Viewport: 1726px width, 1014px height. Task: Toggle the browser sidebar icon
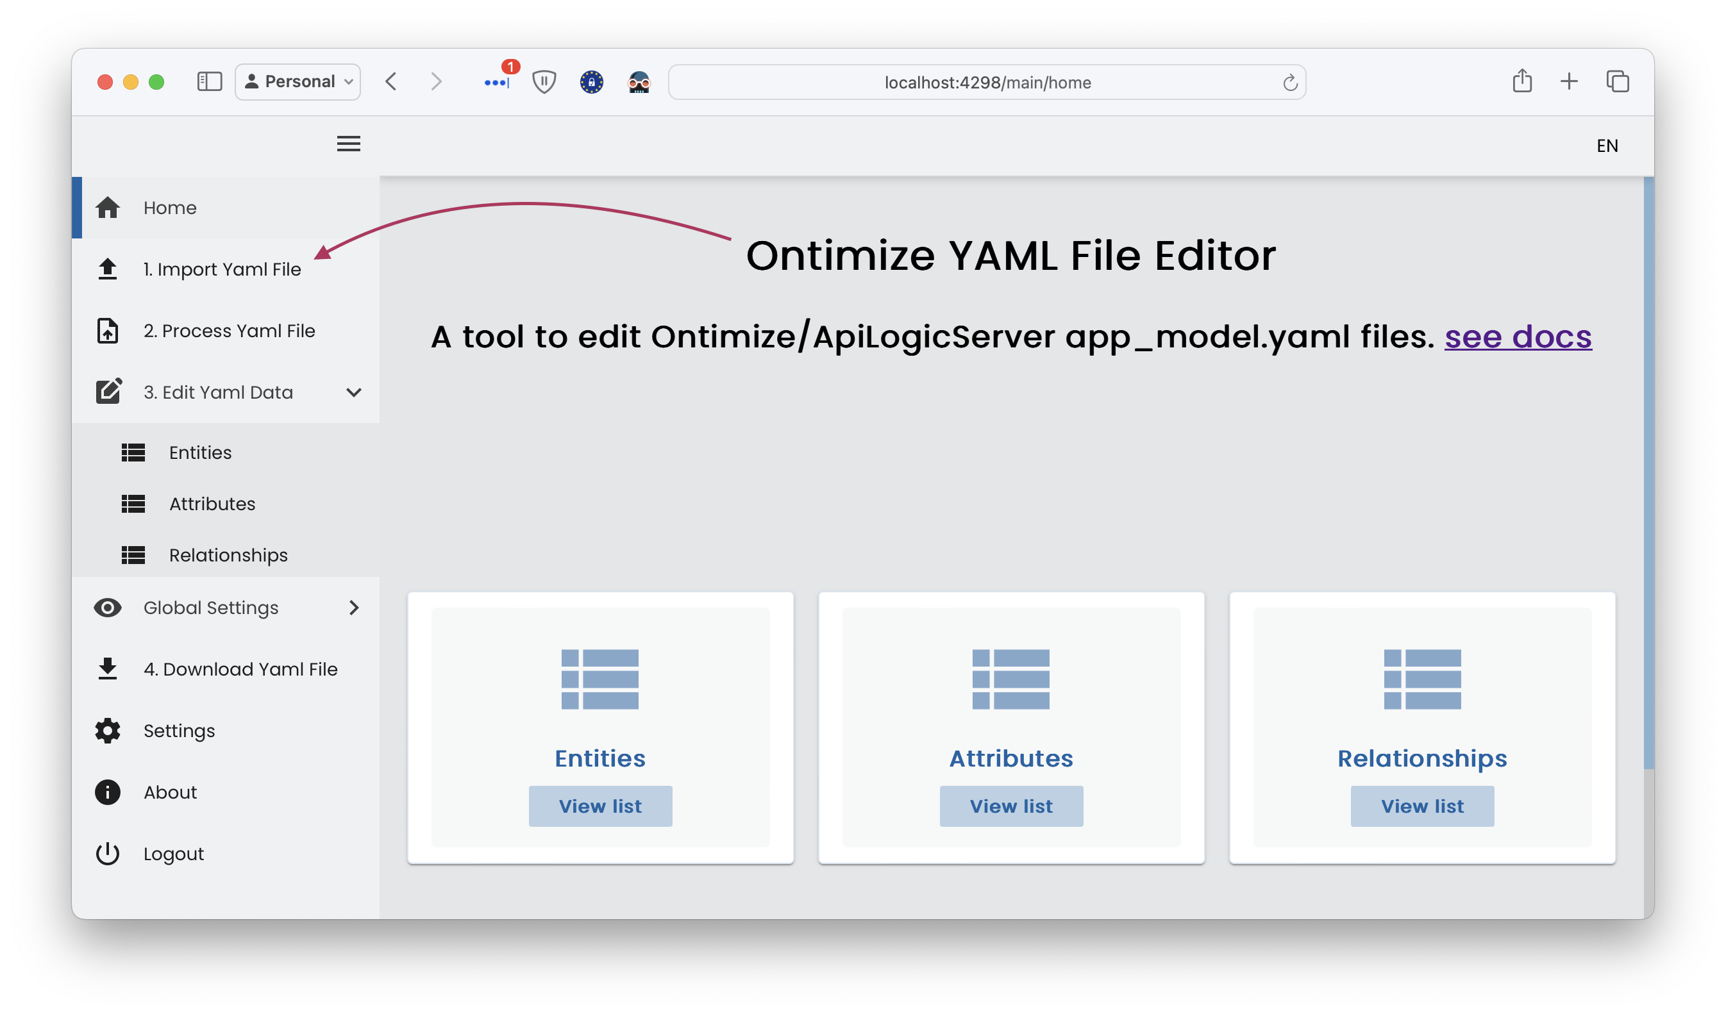210,82
